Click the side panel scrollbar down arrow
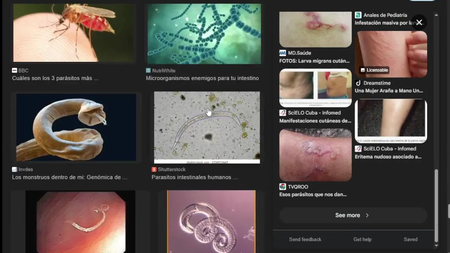The image size is (450, 253). point(436,246)
